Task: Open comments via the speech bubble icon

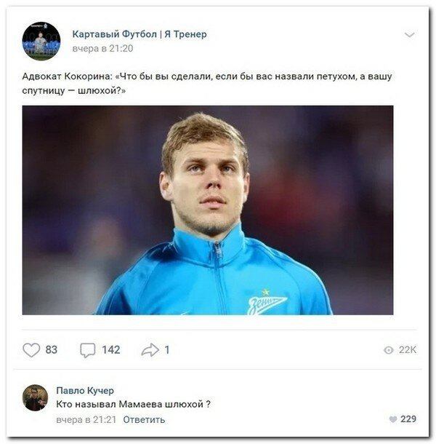Action: 87,350
